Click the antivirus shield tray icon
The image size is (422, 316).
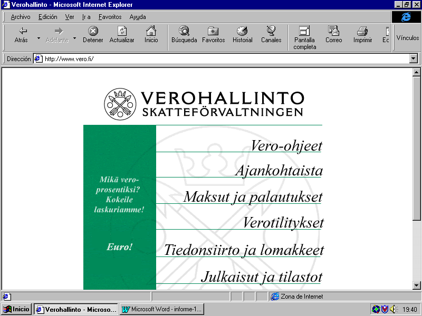pos(385,309)
